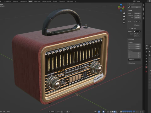This screenshot has width=151, height=113.
Task: Toggle viewport overlays display button
Action: (103, 112)
